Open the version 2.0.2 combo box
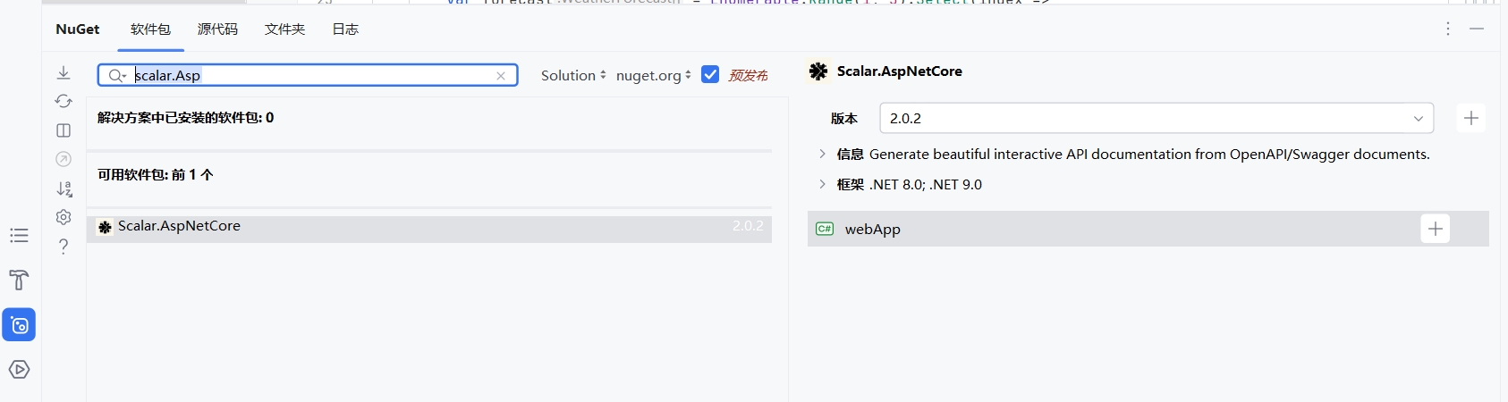Viewport: 1508px width, 402px height. click(x=1156, y=118)
